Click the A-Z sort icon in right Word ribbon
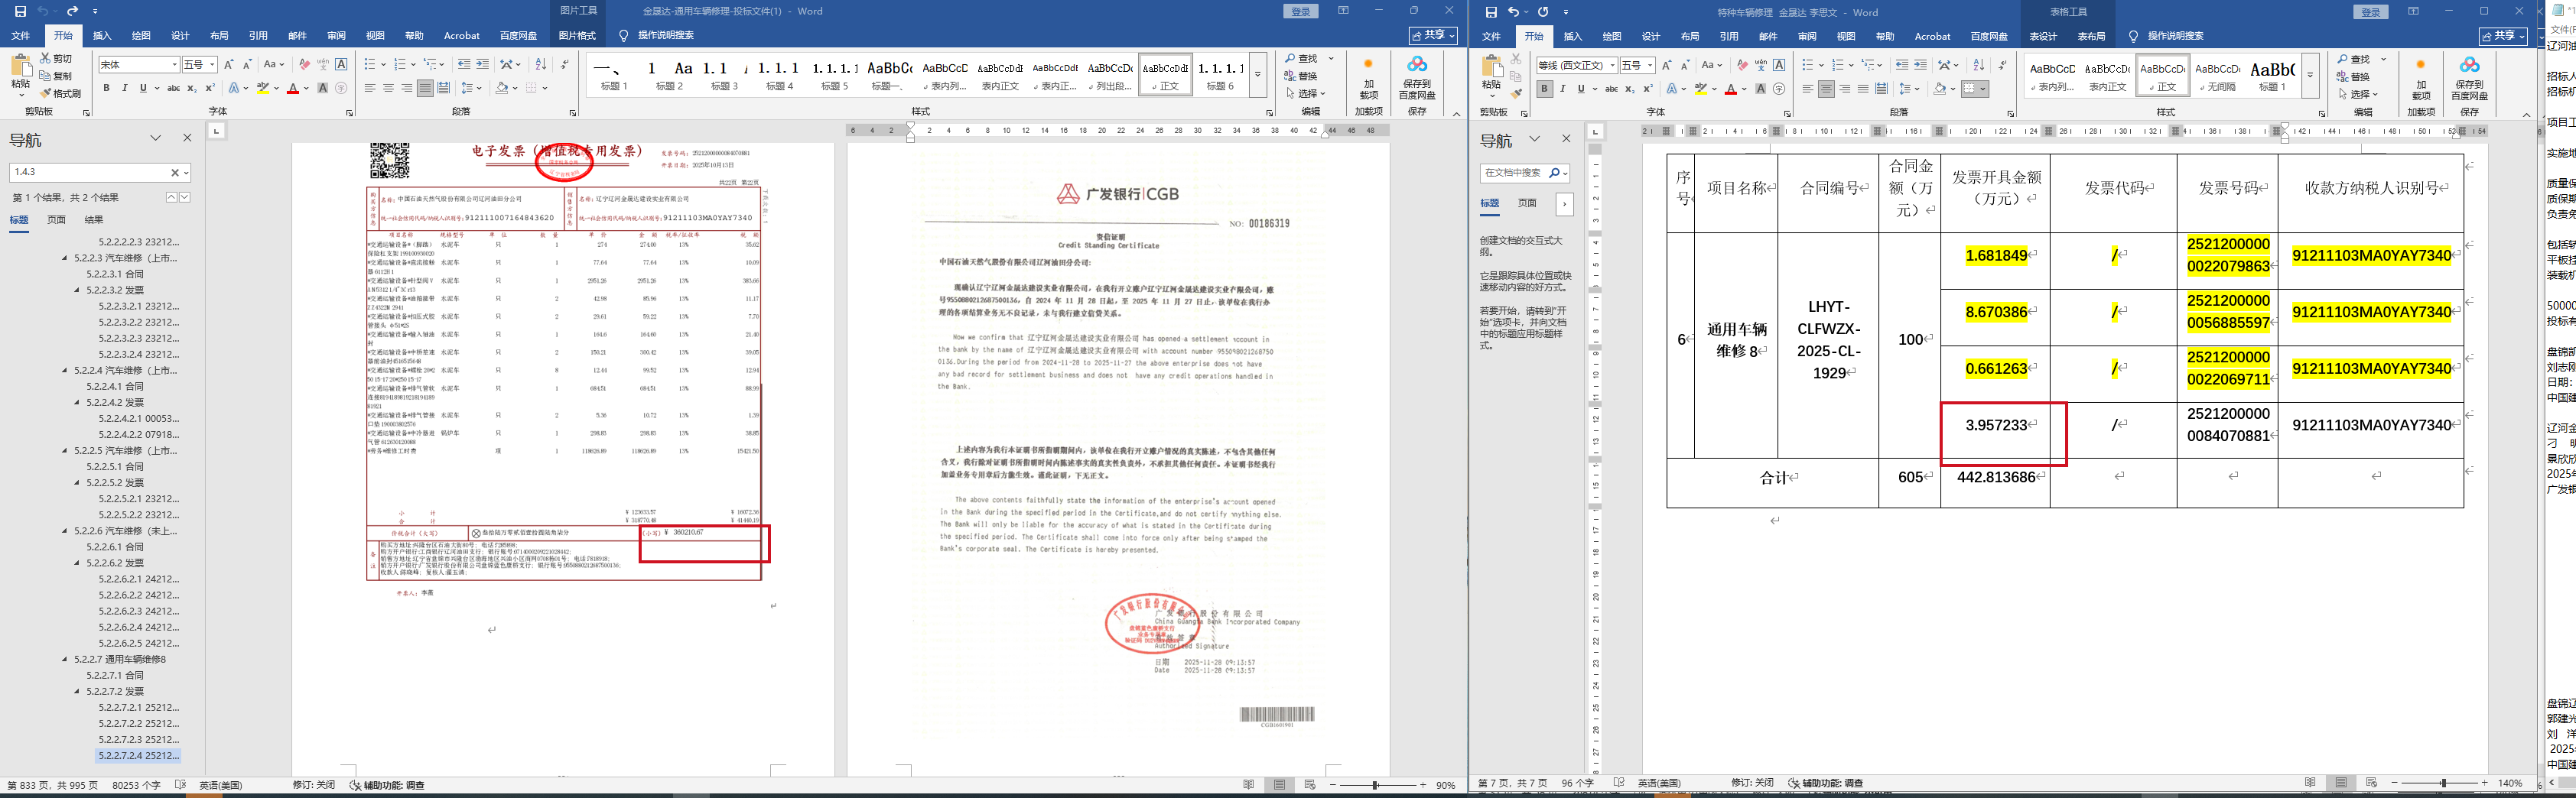2576x798 pixels. (x=1979, y=65)
